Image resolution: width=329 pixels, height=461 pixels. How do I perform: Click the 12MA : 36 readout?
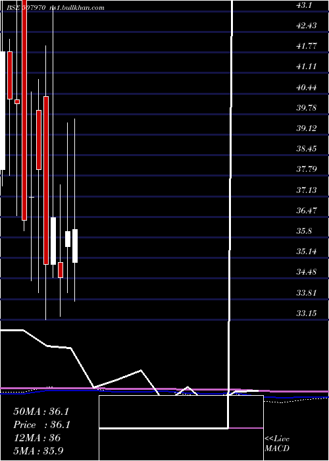click(x=37, y=438)
